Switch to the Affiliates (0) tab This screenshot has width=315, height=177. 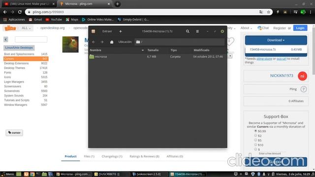pos(175,156)
